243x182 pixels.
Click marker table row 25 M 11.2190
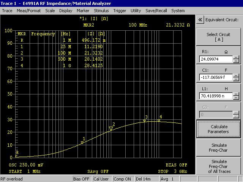pos(62,47)
